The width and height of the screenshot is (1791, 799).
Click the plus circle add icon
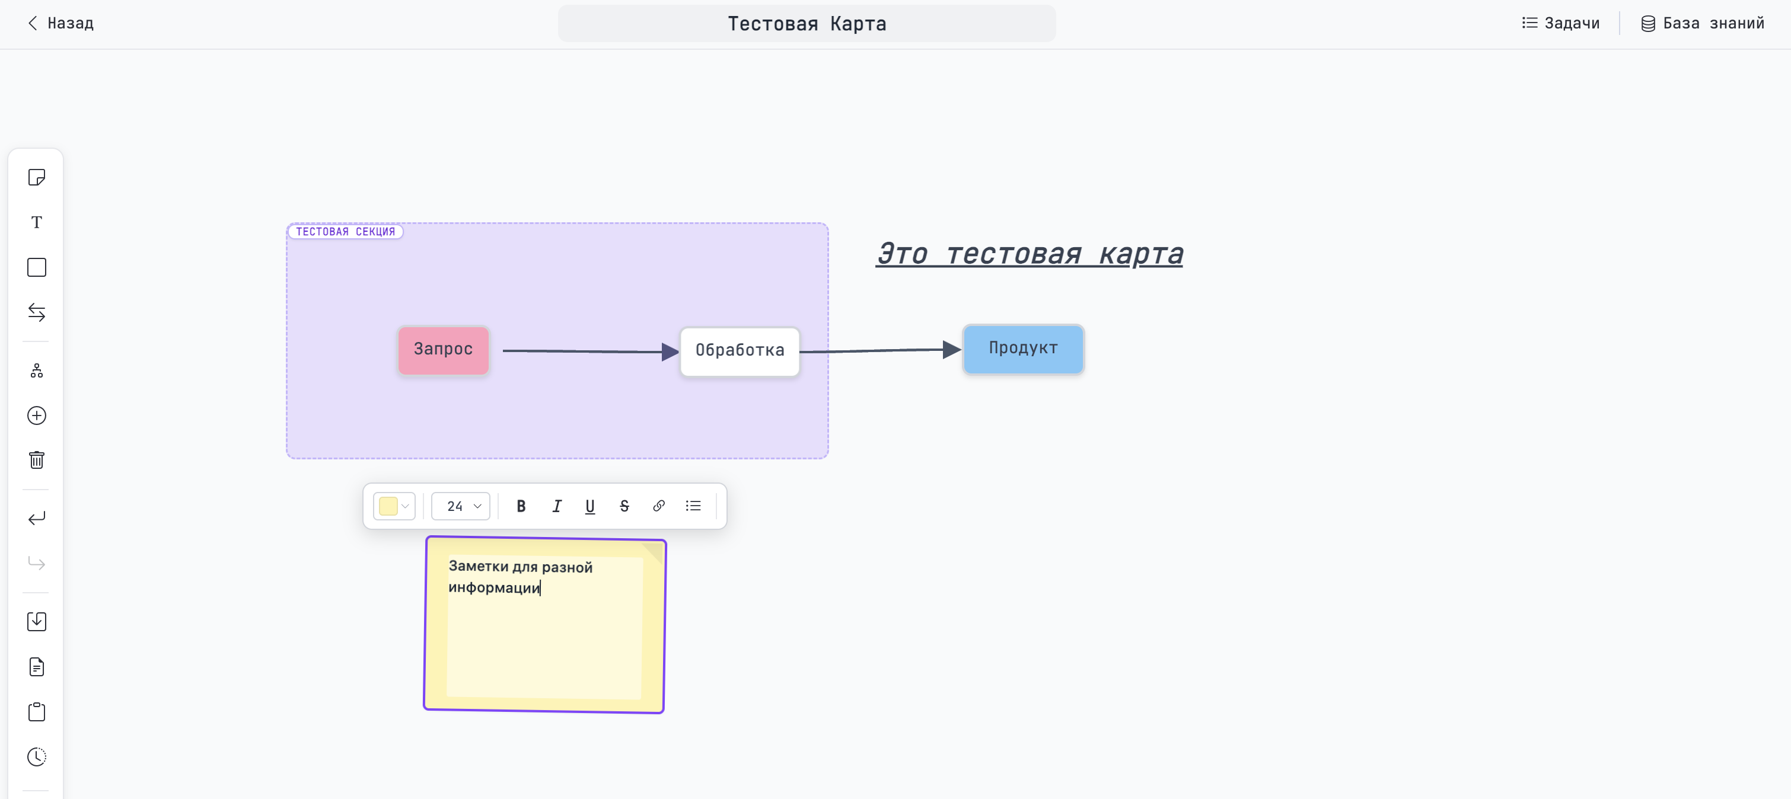37,416
